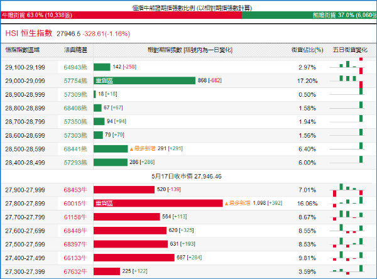This screenshot has width=377, height=279.
Task: Click the green bar showing 142 [-258]
Action: coord(102,67)
